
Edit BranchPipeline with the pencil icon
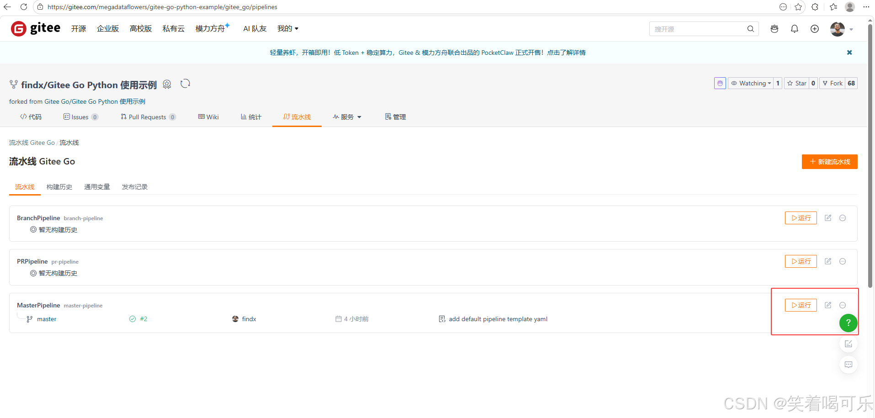coord(828,218)
